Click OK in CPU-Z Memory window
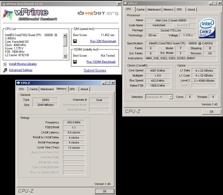Image resolution: width=223 pixels, height=195 pixels. (105, 191)
